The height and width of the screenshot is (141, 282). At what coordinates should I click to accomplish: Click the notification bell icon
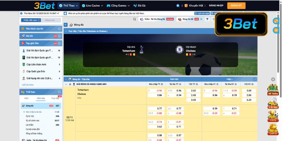pos(65,13)
